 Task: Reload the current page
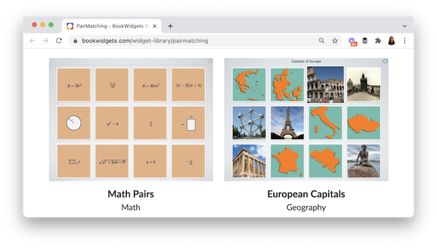click(59, 41)
